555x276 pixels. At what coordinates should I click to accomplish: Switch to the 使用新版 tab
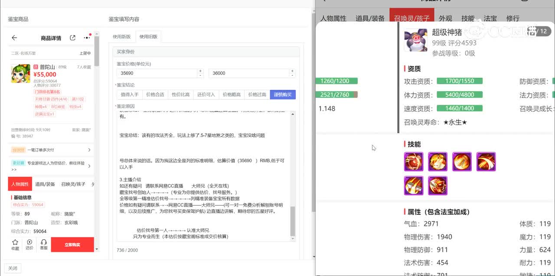pos(122,37)
